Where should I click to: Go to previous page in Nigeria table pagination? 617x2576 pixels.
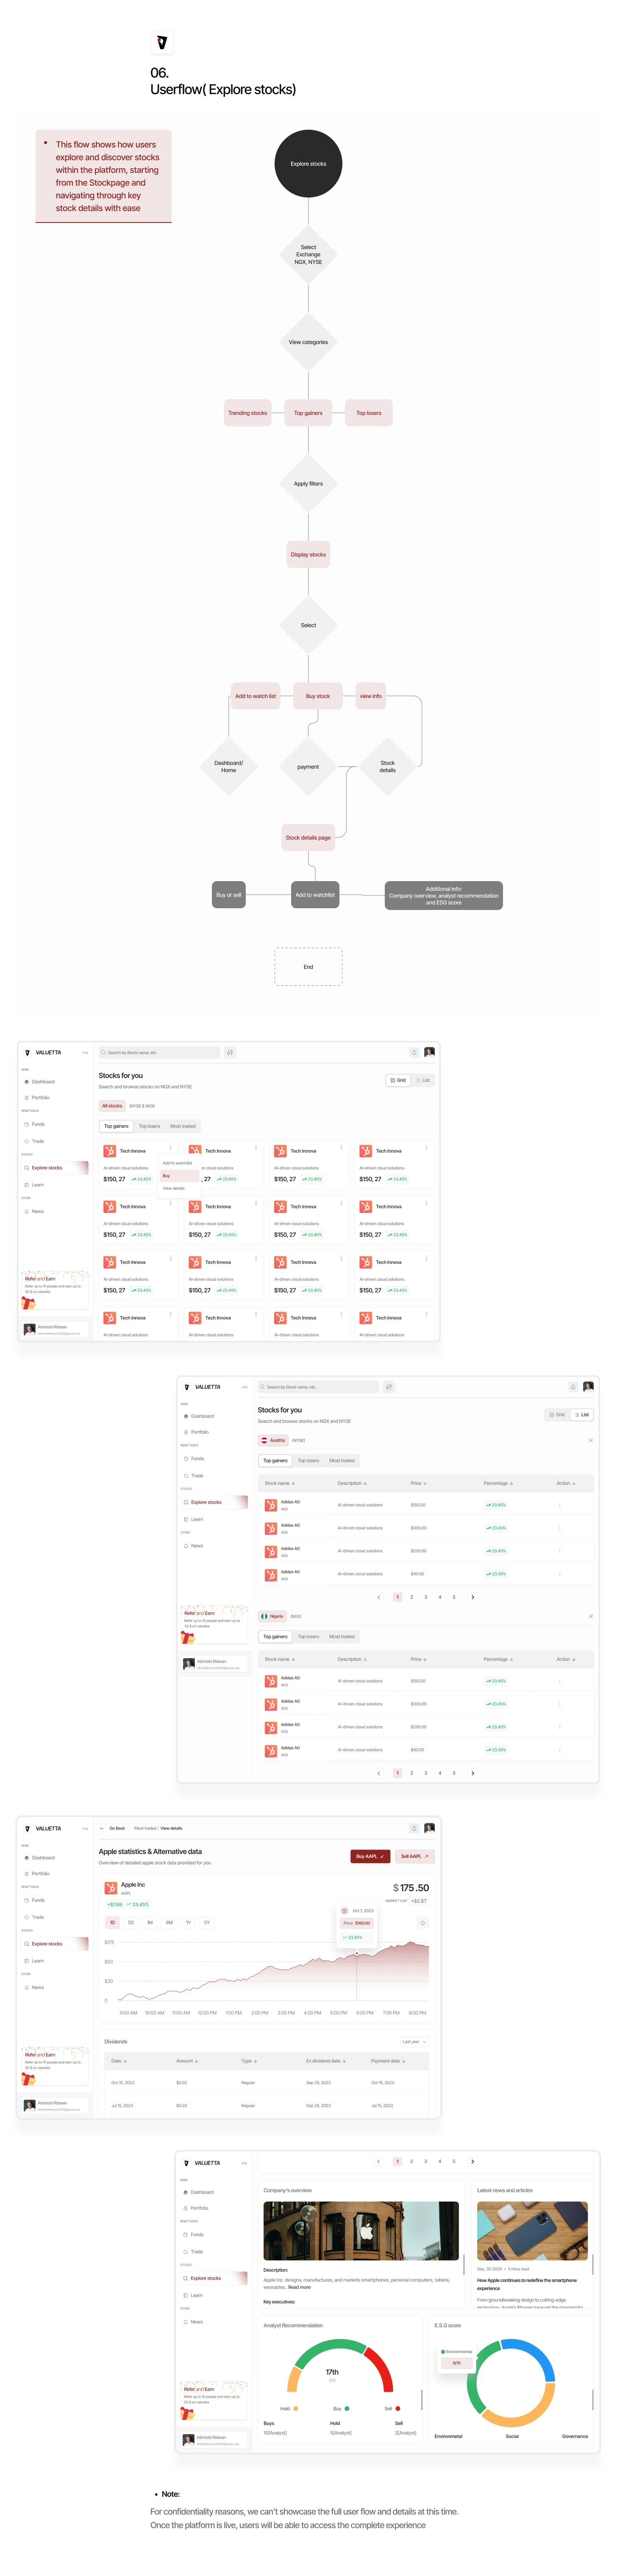click(x=378, y=1773)
